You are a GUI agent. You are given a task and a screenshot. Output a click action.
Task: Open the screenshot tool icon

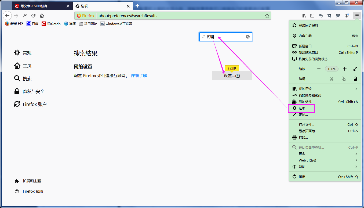click(329, 16)
